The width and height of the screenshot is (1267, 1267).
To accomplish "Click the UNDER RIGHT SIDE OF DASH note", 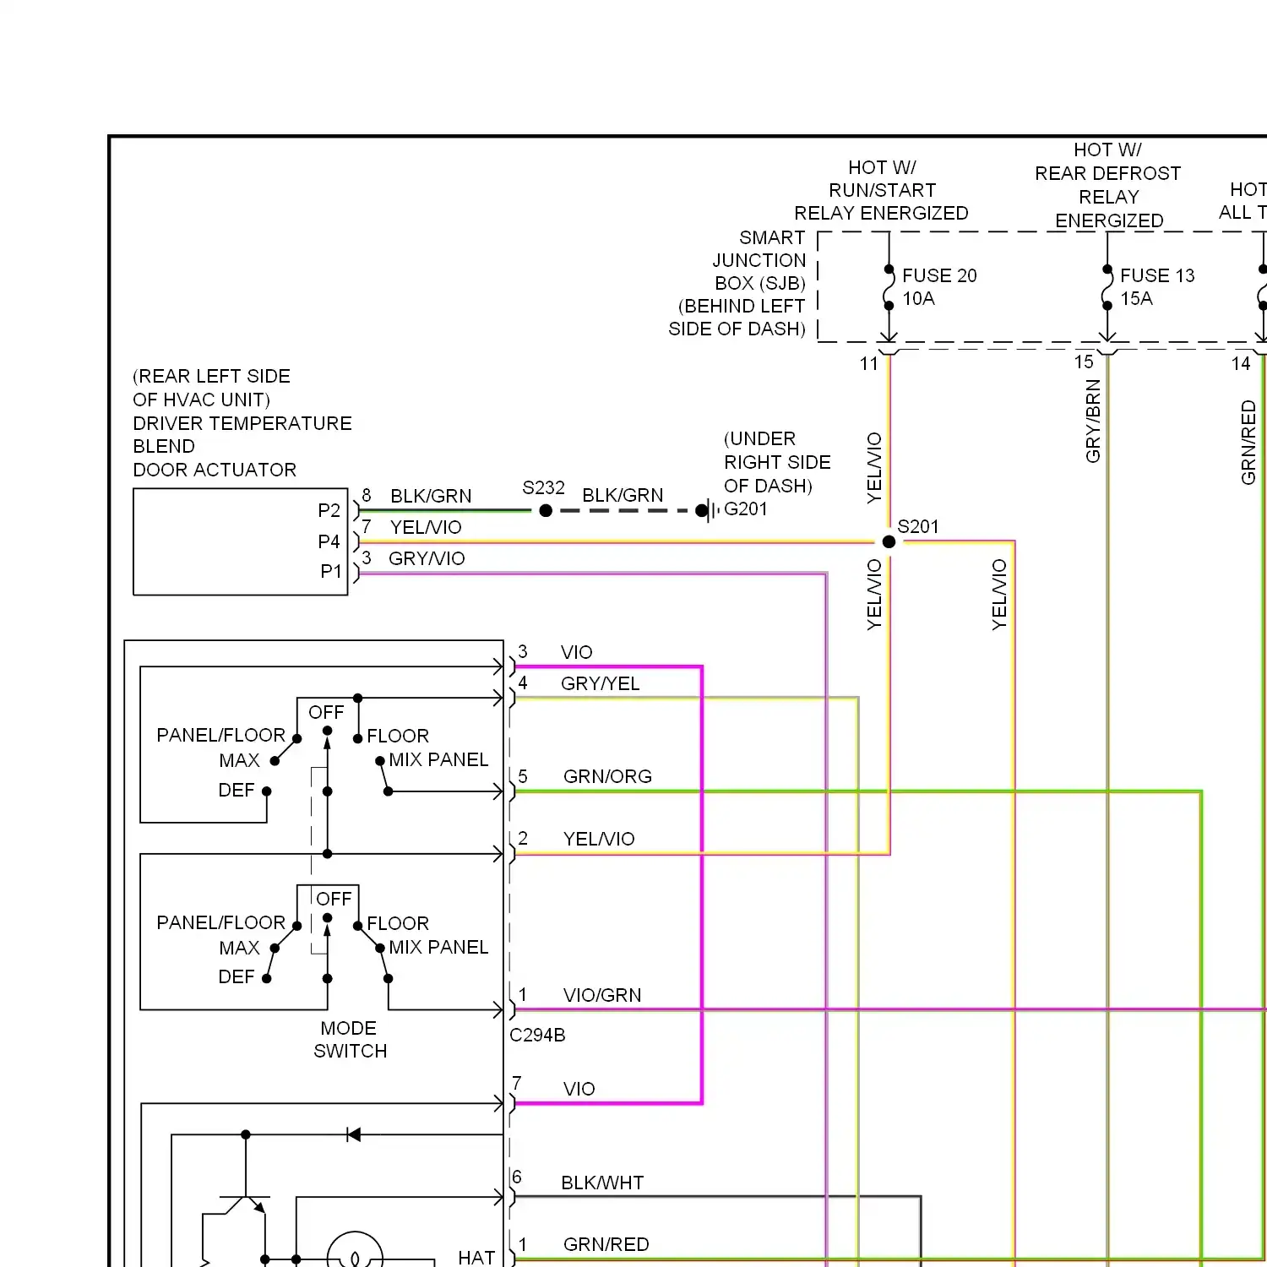I will pos(777,462).
